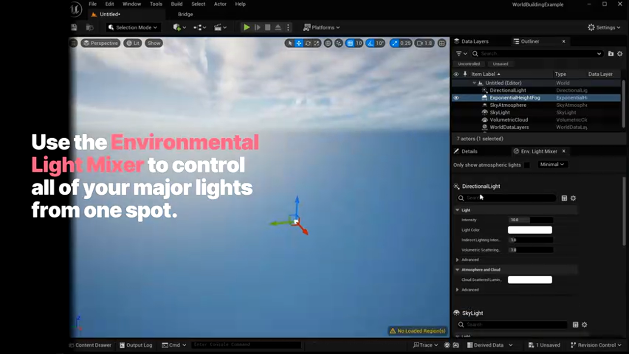Select the rotate gizmo tool in viewport

tap(308, 43)
